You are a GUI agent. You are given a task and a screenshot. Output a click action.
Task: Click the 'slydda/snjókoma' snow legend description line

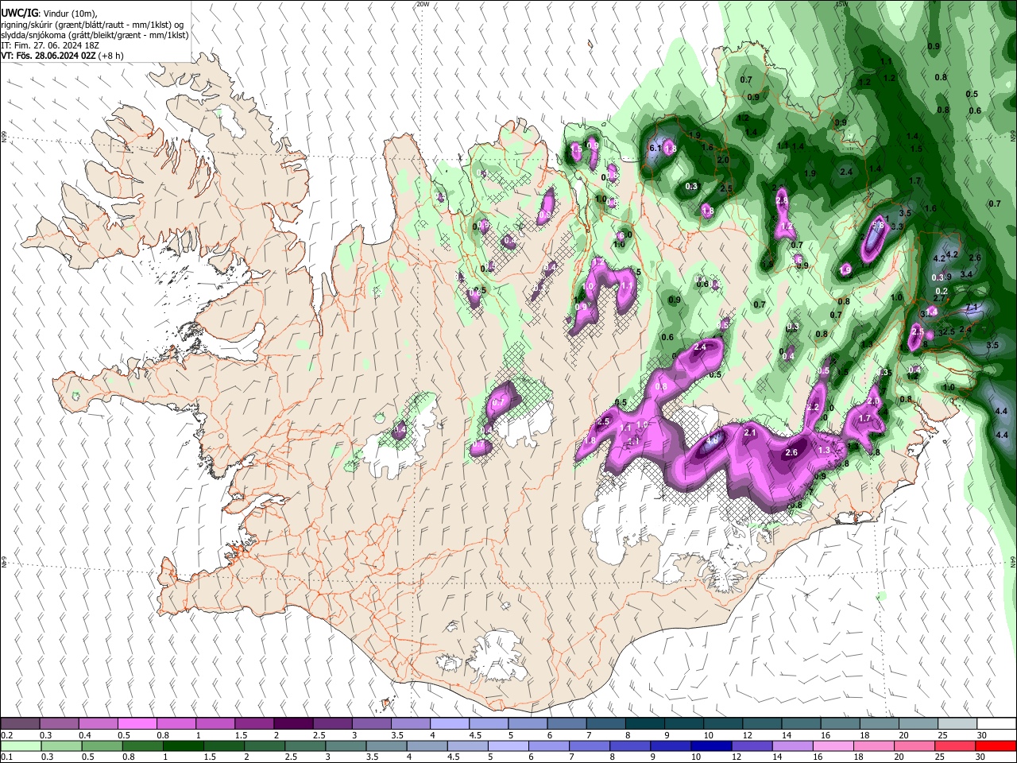pos(95,35)
